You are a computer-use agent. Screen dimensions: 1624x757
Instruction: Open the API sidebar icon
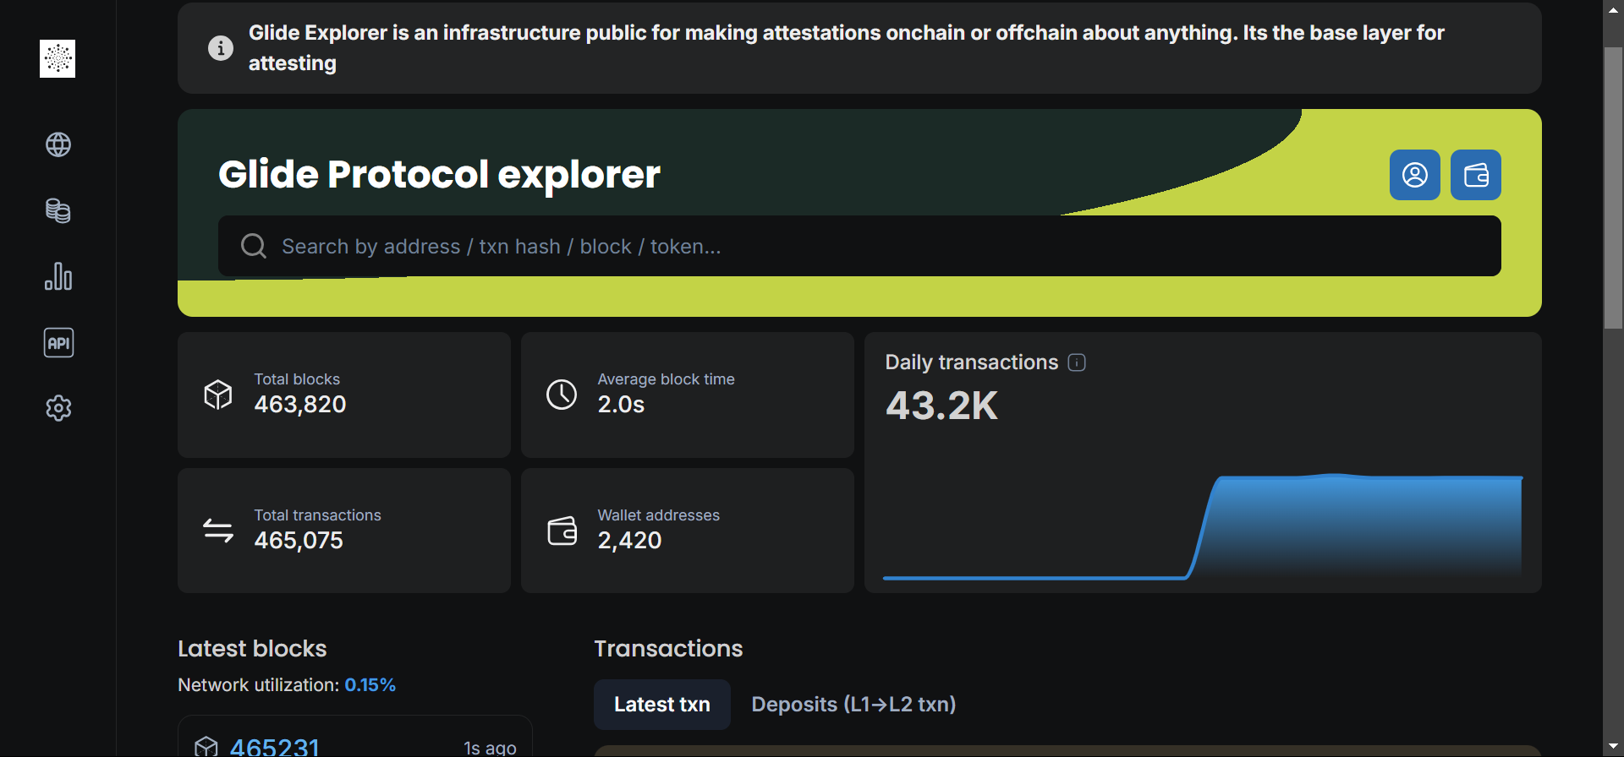[x=58, y=343]
